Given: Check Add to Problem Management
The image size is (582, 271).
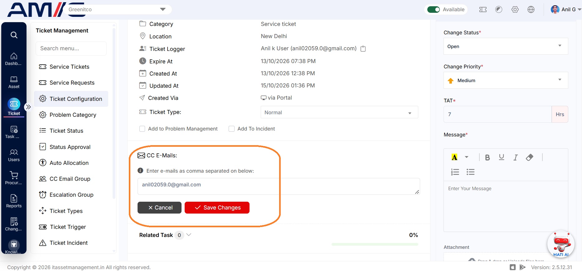Looking at the screenshot, I should pyautogui.click(x=142, y=129).
